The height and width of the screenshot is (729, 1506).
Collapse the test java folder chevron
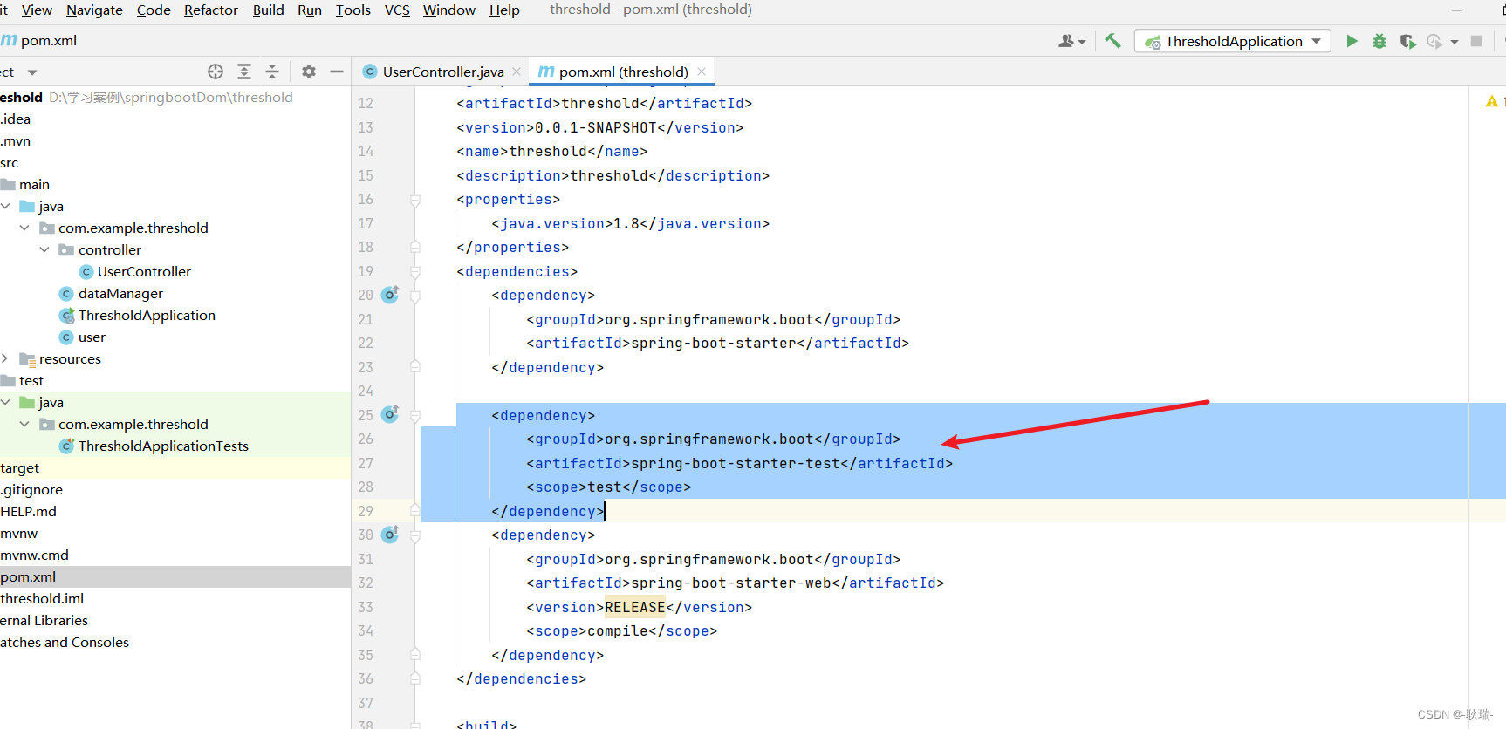pyautogui.click(x=6, y=402)
